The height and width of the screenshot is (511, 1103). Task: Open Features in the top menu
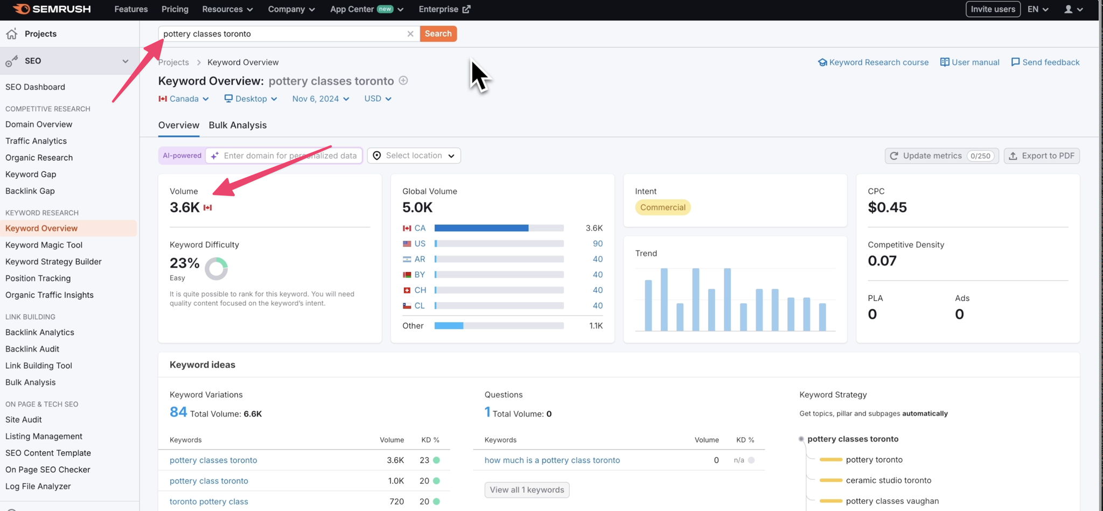pos(131,9)
